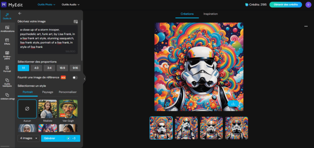The width and height of the screenshot is (314, 148).
Task: Open the Outils Audio dropdown menu
Action: coord(71,4)
